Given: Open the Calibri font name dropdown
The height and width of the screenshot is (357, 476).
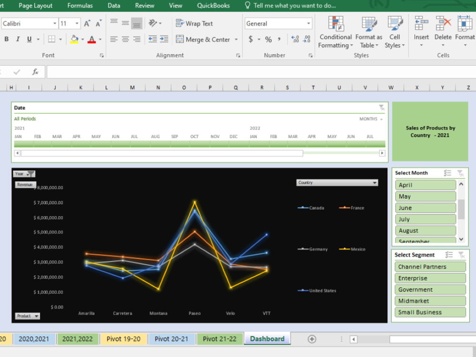Looking at the screenshot, I should [55, 23].
